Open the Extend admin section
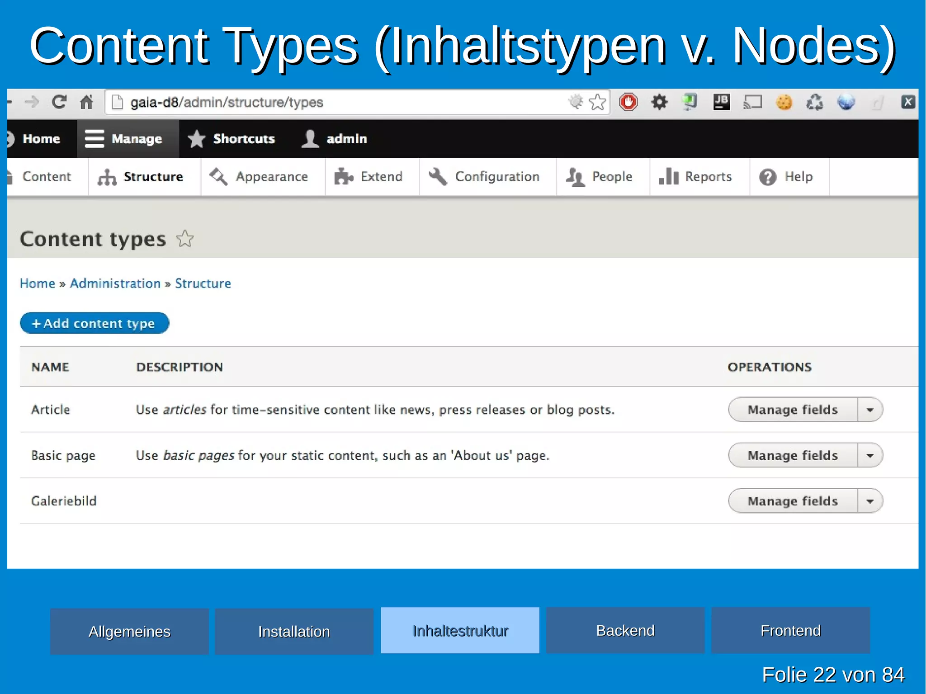Screen dimensions: 926x694 (x=372, y=177)
